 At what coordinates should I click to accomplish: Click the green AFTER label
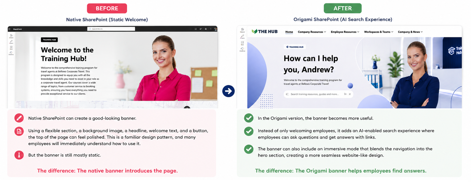point(342,8)
